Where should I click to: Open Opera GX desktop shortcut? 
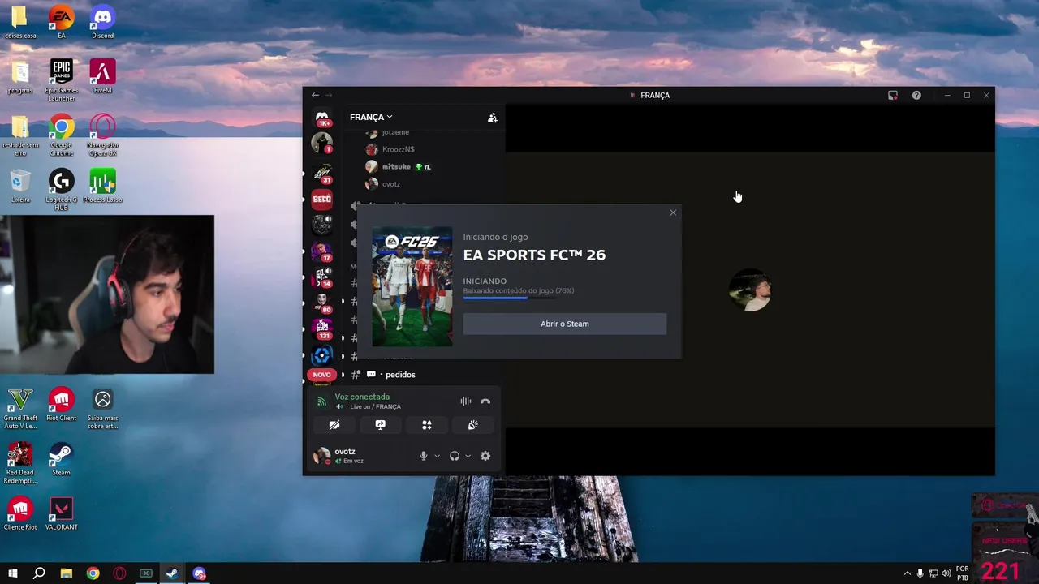(102, 135)
